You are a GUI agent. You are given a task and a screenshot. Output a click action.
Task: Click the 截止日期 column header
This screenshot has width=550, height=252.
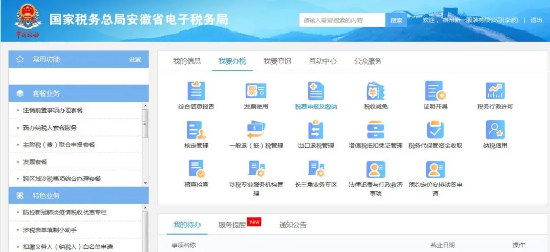(x=443, y=245)
